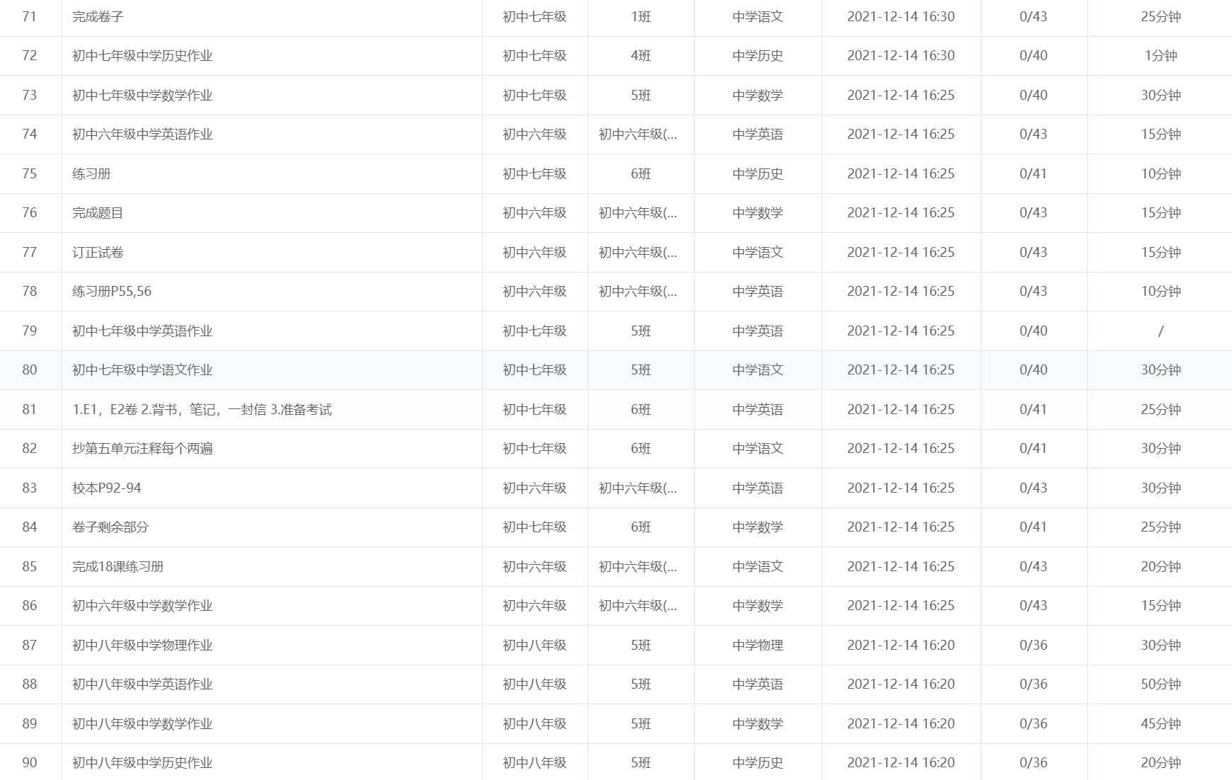Click the 1分钟 duration in row 72
The height and width of the screenshot is (780, 1232).
pos(1160,55)
